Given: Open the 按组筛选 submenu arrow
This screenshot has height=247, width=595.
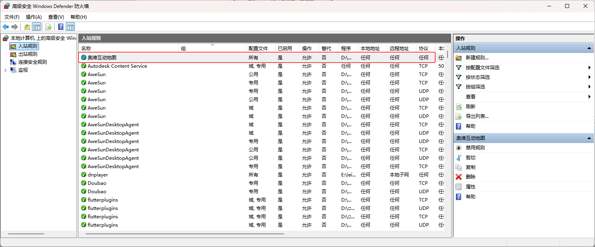Looking at the screenshot, I should [x=589, y=87].
